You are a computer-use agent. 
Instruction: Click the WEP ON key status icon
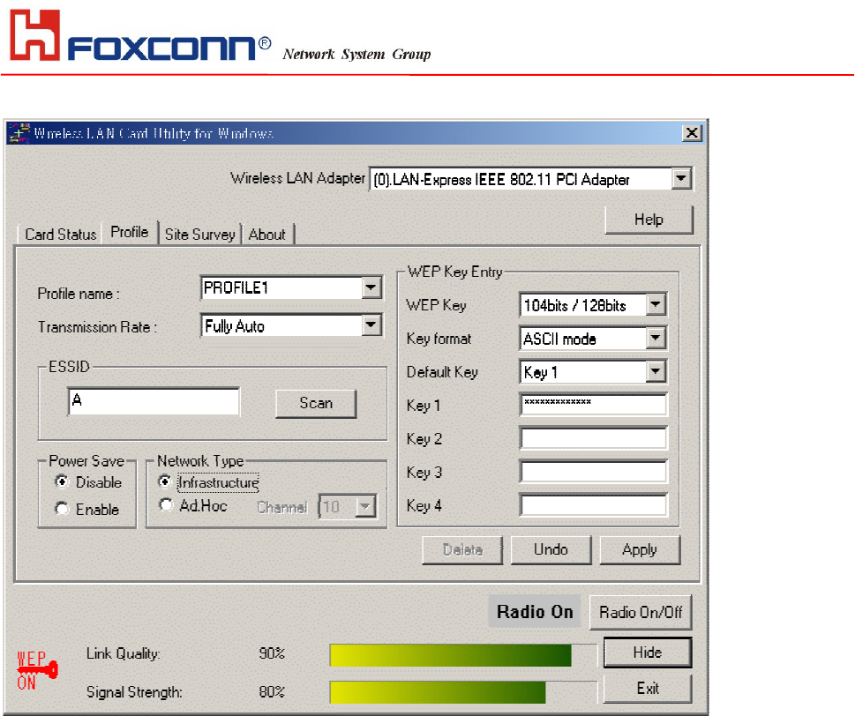point(37,671)
